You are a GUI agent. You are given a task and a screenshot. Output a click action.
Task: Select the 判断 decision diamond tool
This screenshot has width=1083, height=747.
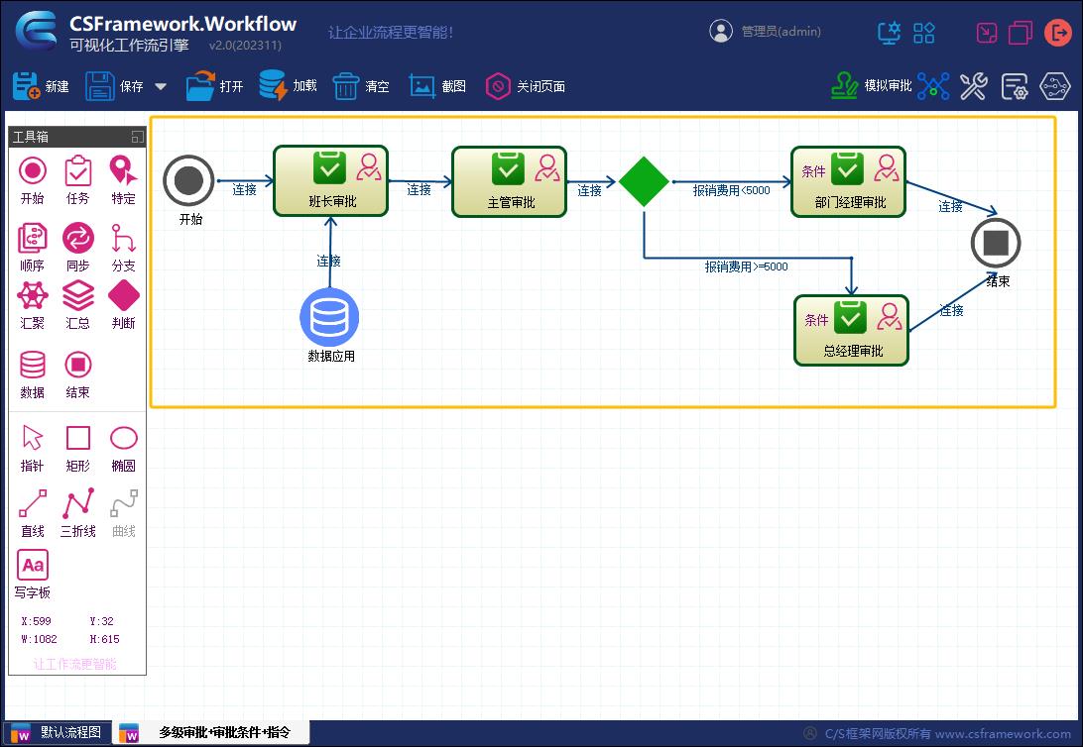coord(123,297)
